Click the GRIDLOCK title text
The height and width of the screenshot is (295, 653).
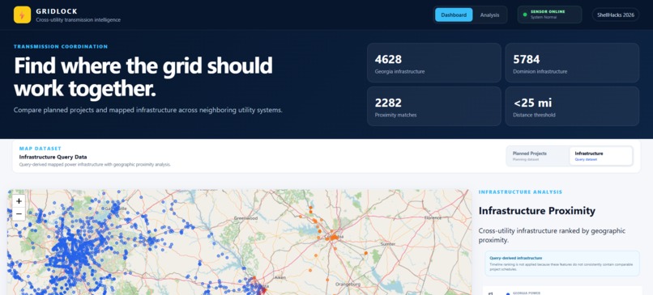tap(57, 11)
